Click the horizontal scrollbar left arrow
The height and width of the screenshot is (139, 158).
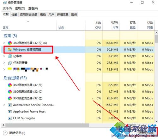(x=3, y=125)
